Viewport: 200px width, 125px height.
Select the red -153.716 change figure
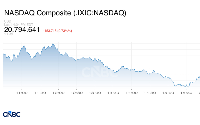pyautogui.click(x=57, y=31)
